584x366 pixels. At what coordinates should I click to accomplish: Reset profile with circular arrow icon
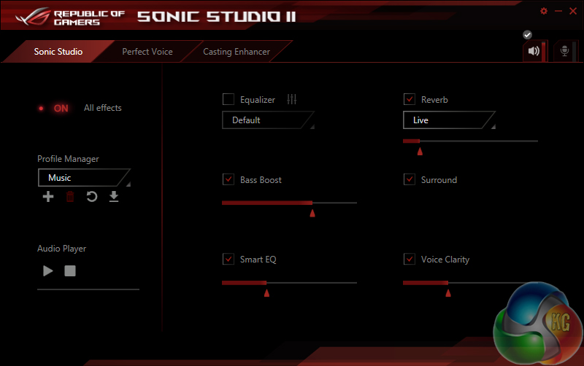tap(92, 196)
